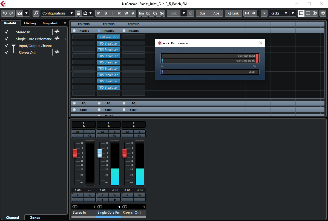Open the dropdown arrow beside Link button
328x221 pixels.
coord(184,13)
